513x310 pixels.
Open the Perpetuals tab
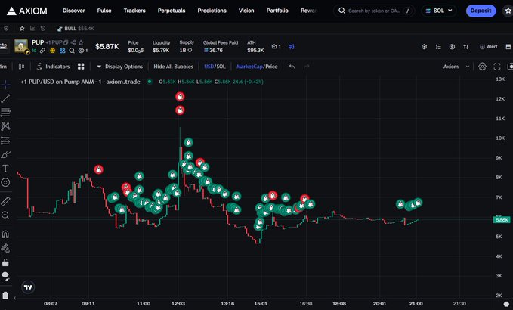172,11
